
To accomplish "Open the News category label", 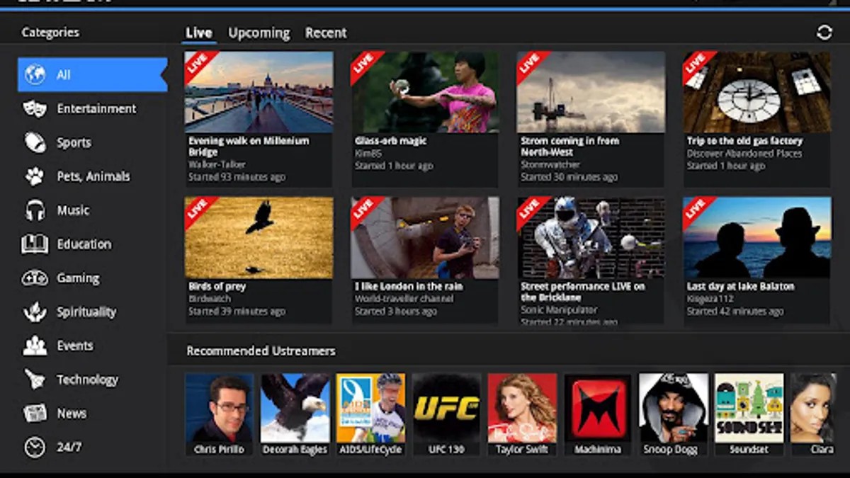I will 72,414.
